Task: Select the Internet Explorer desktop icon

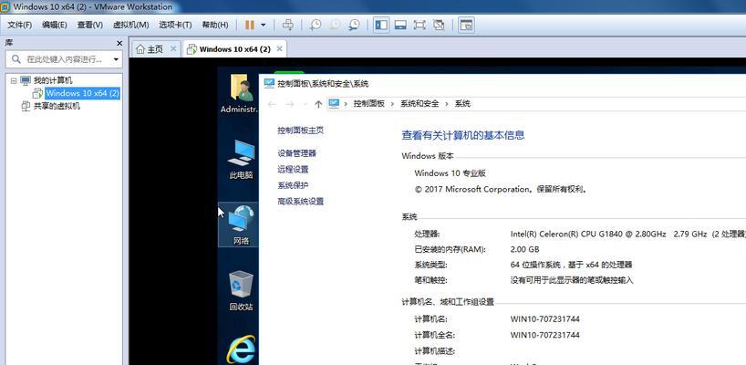Action: pos(241,349)
